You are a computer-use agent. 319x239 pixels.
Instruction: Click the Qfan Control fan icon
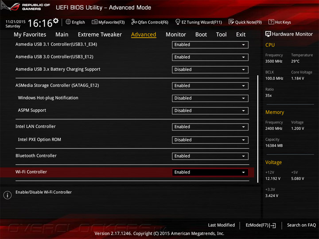[134, 22]
